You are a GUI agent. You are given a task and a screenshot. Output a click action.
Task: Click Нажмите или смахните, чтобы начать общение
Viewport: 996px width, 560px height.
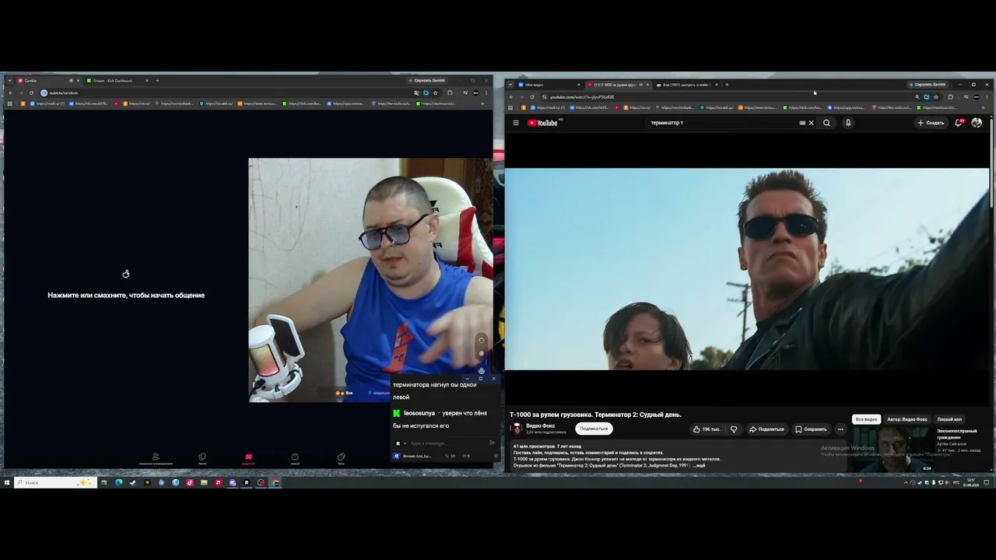click(126, 296)
